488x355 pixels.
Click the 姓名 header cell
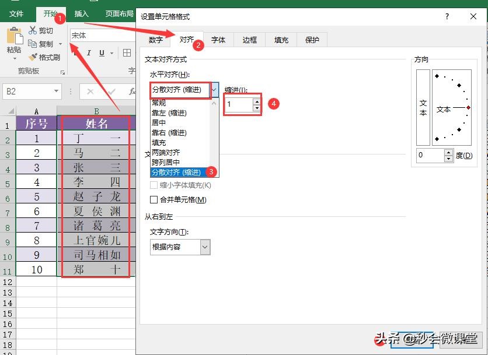tap(96, 124)
